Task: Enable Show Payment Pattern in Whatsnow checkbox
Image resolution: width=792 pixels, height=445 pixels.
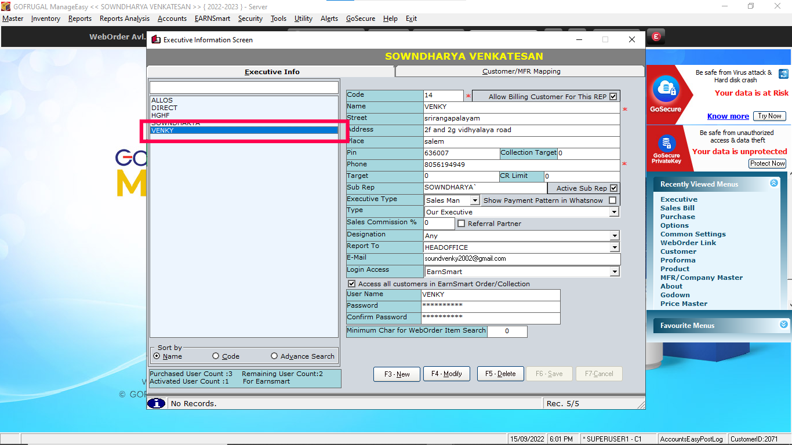Action: pos(612,200)
